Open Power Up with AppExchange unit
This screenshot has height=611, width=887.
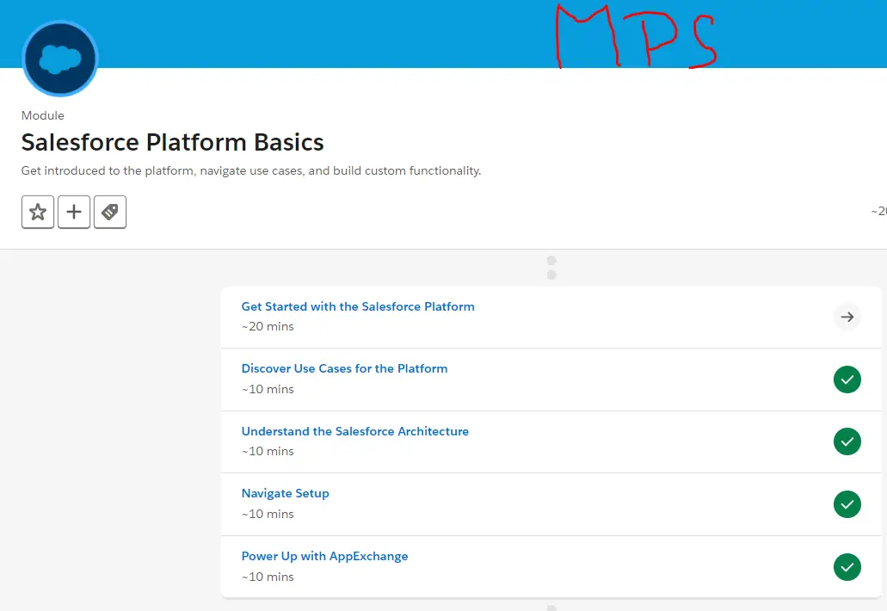point(324,556)
